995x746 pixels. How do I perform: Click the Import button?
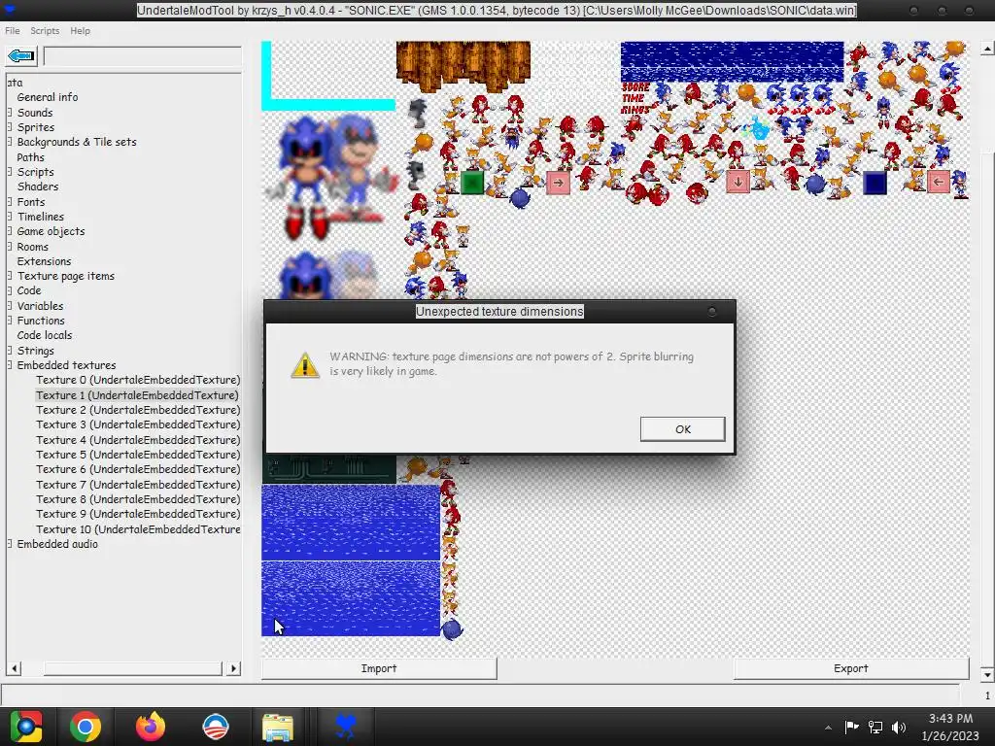tap(379, 668)
